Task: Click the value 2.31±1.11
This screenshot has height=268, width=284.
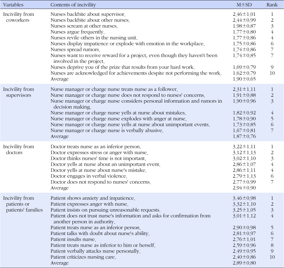Action: click(x=244, y=89)
